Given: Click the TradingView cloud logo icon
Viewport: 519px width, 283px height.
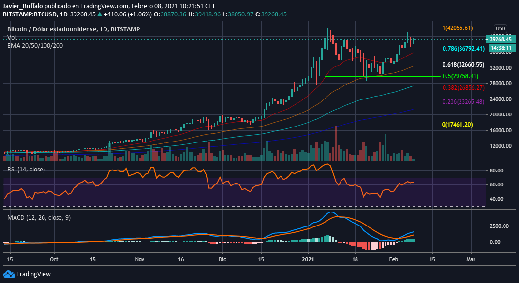Looking at the screenshot, I should pos(9,274).
